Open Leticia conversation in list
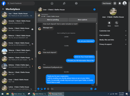 (x=17, y=88)
